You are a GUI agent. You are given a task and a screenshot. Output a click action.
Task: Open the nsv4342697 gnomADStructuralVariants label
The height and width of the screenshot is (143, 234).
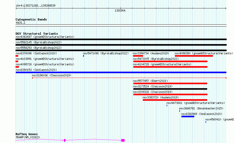[45, 37]
